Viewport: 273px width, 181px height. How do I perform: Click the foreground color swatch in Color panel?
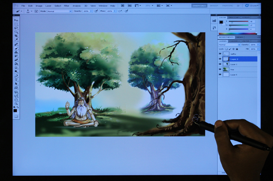pos(221,22)
